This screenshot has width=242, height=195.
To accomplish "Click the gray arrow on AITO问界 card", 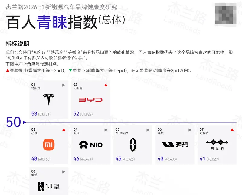I will 148,130.
